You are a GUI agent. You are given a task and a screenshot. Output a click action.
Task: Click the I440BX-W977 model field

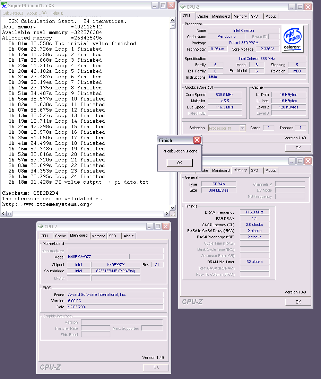(98, 257)
